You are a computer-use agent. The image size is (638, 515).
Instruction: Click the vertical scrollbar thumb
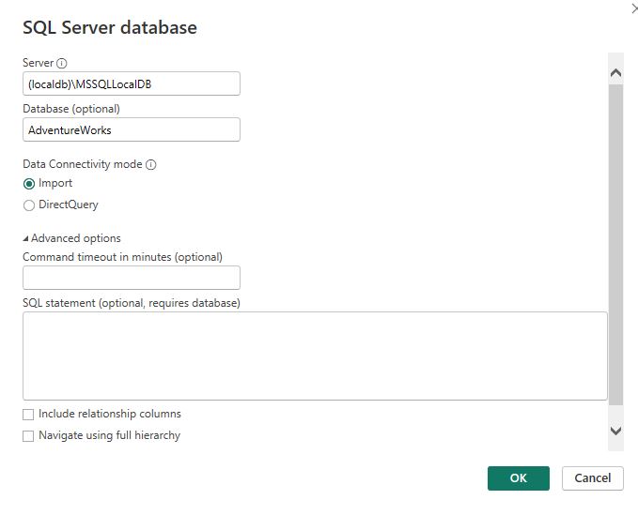[x=615, y=245]
